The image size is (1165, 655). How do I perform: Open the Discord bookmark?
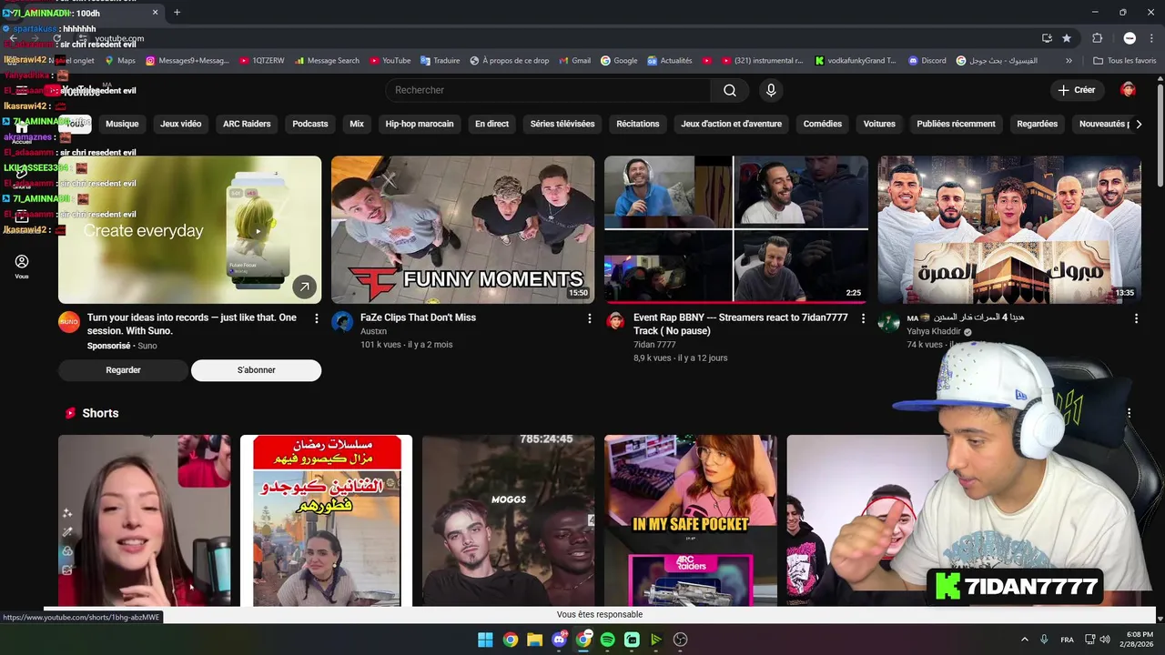pos(927,61)
